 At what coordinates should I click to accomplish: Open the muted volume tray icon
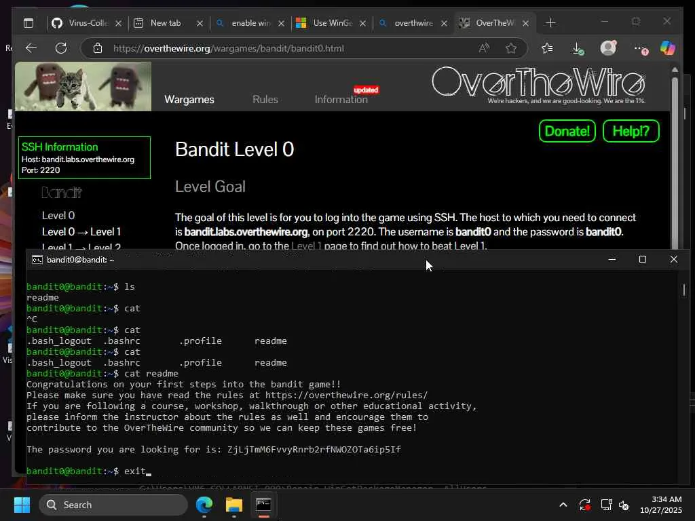tap(624, 505)
